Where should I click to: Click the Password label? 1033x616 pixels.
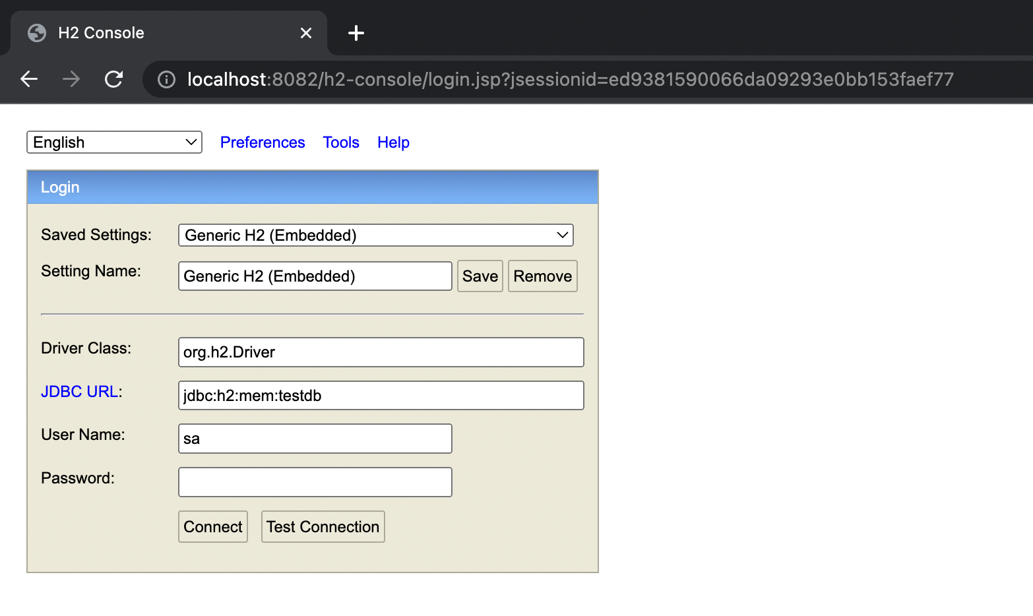tap(78, 478)
